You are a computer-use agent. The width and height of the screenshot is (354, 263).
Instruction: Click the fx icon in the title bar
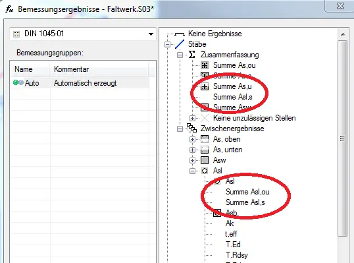click(x=9, y=9)
